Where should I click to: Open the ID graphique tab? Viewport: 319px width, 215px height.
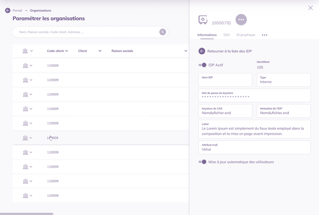coord(245,35)
